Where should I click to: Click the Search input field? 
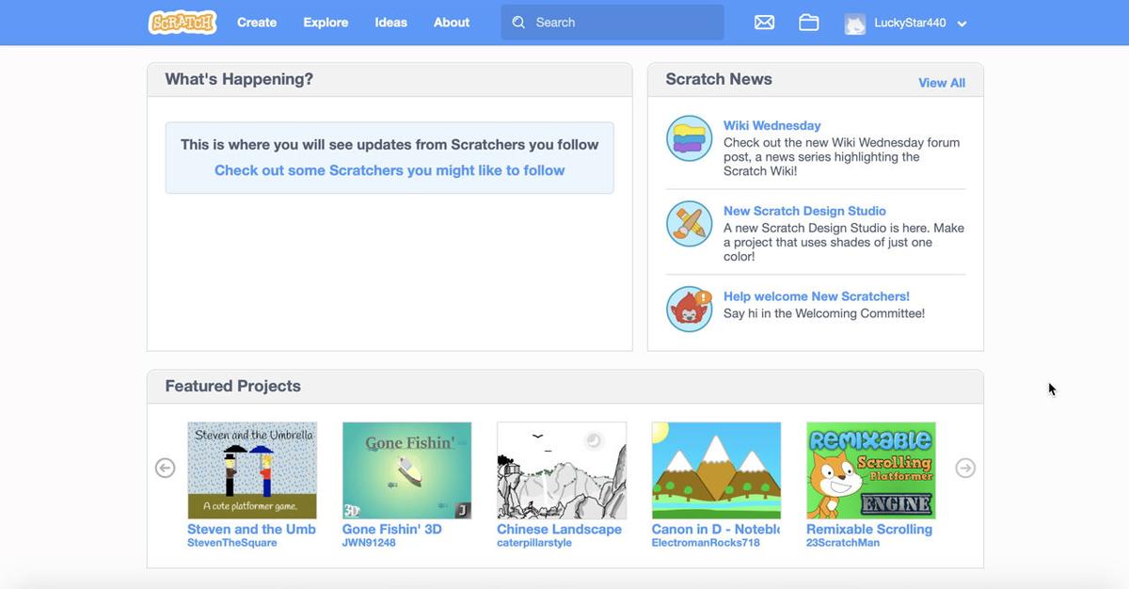(x=612, y=23)
